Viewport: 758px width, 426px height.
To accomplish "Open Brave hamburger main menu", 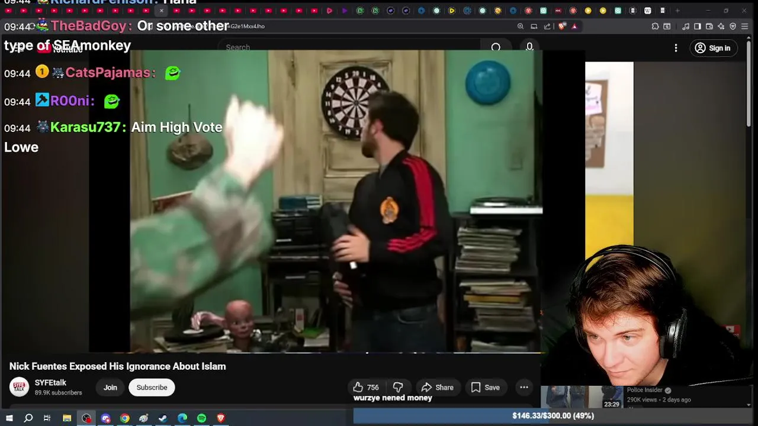I will coord(745,26).
